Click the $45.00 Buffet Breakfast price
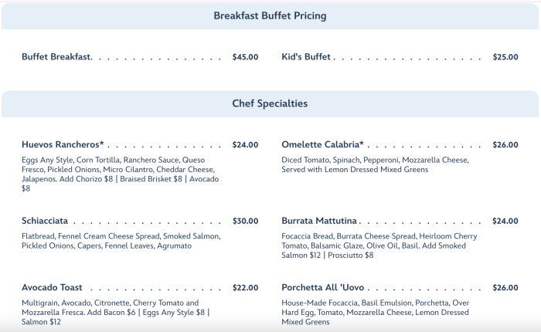Viewport: 541px width, 332px height. pyautogui.click(x=245, y=57)
